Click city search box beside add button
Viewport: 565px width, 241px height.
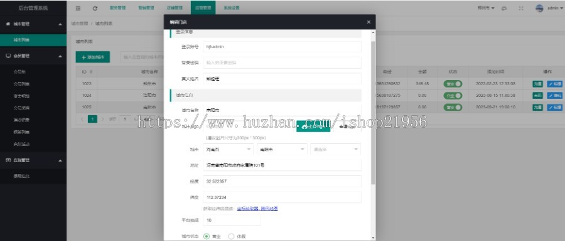142,57
